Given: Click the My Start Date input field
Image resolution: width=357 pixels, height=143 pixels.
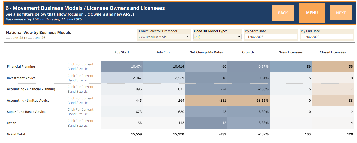Looking at the screenshot, I should click(x=271, y=37).
